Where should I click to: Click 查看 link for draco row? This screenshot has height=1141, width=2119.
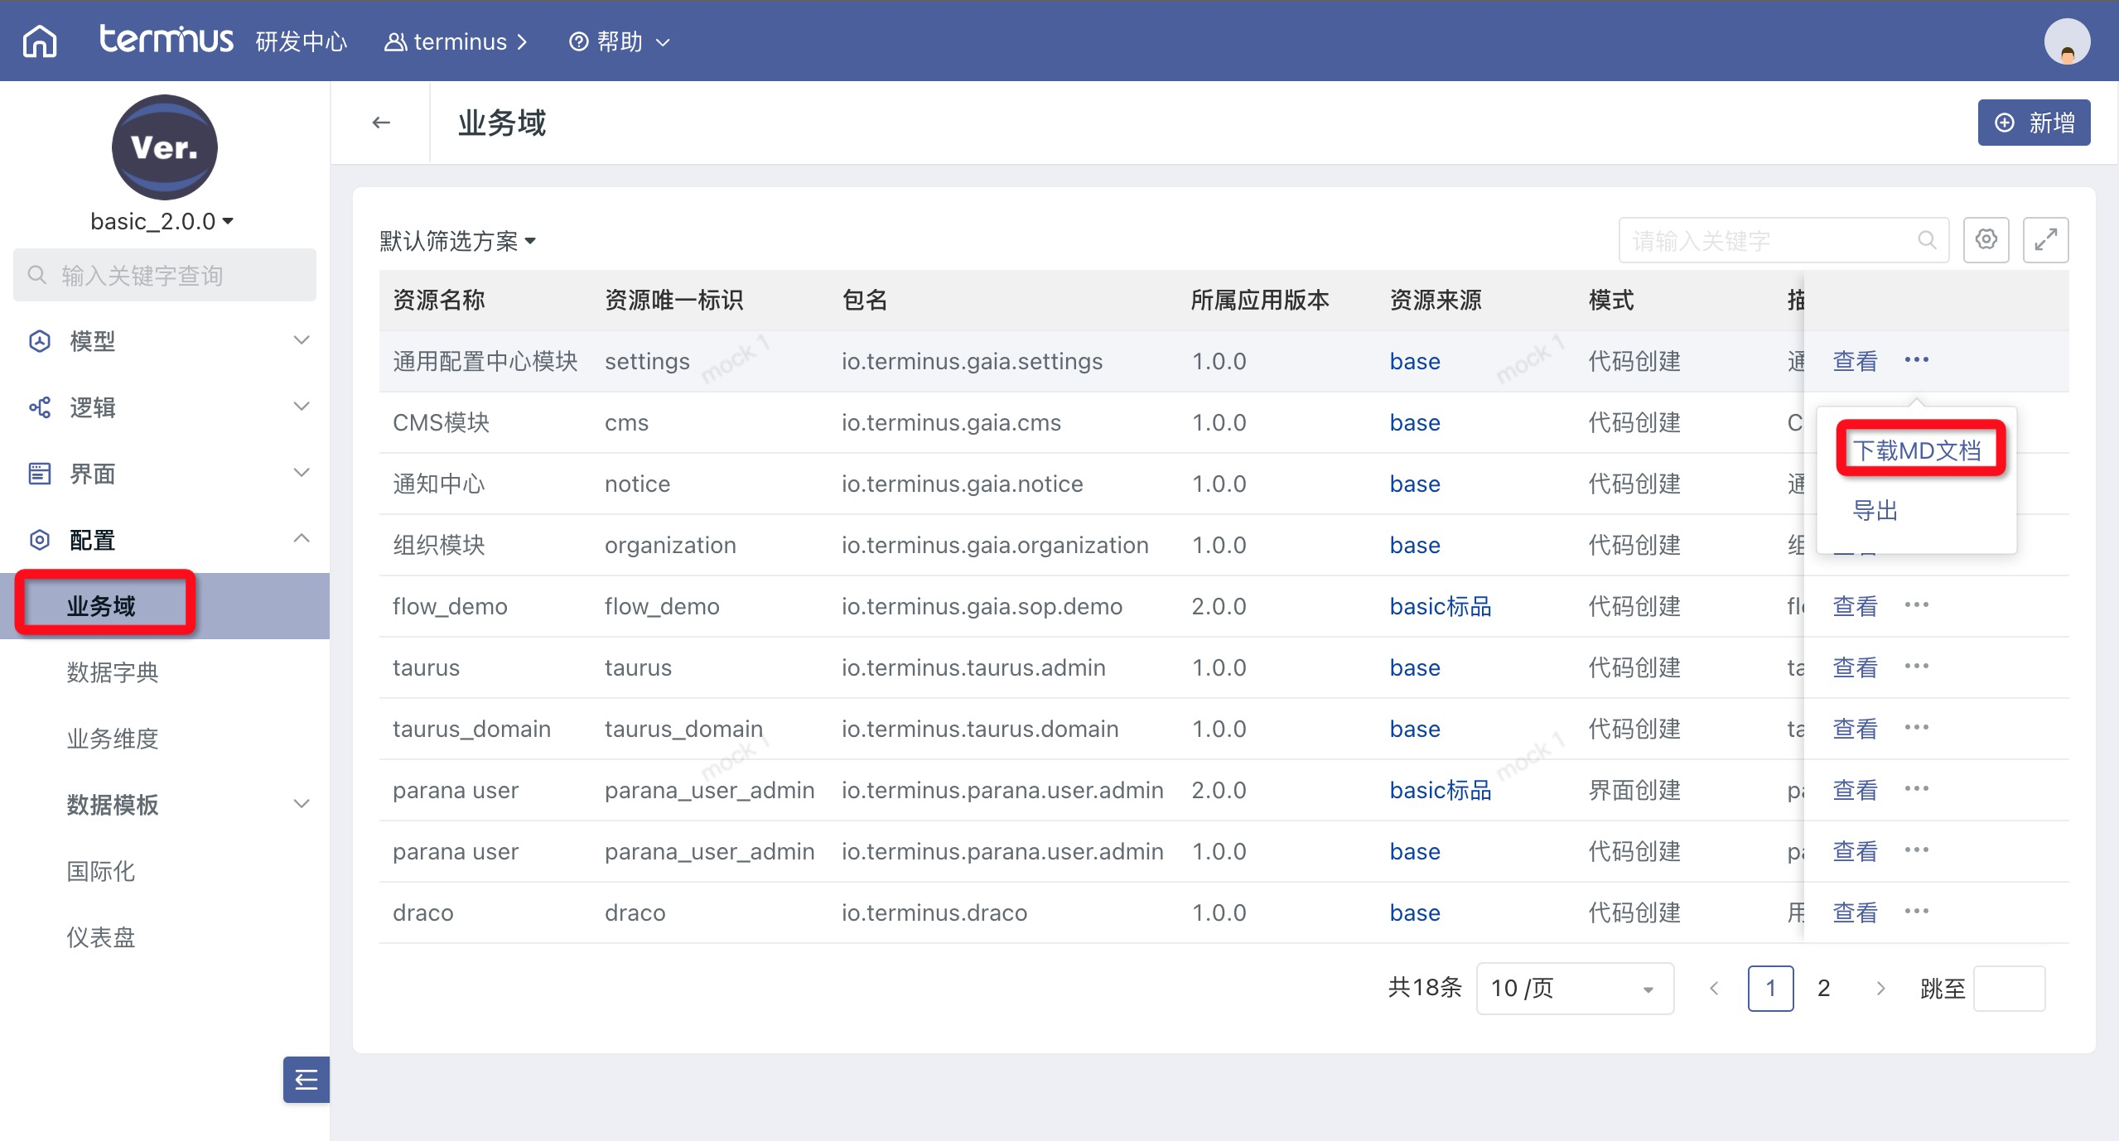coord(1854,912)
